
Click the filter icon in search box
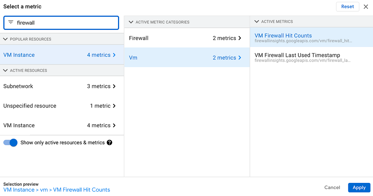pyautogui.click(x=11, y=22)
